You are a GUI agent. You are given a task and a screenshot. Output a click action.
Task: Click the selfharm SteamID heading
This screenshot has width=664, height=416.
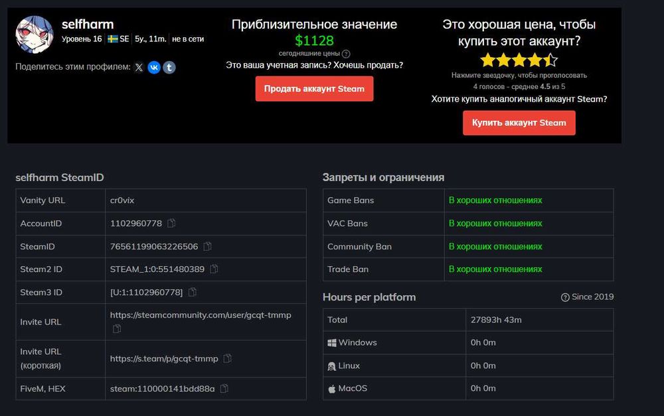(60, 177)
